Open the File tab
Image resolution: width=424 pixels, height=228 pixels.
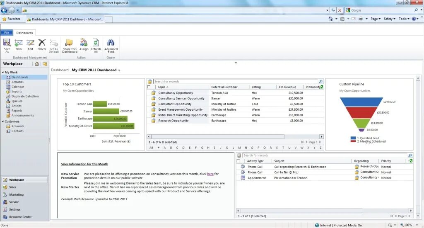[x=7, y=32]
